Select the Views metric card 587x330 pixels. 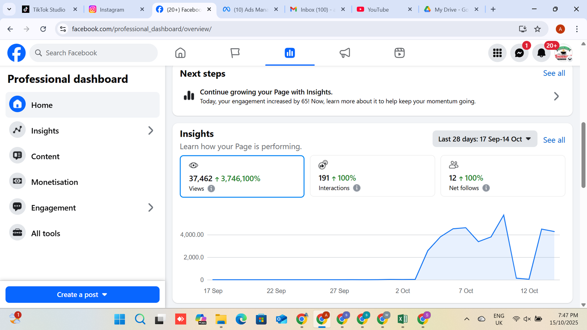(242, 176)
